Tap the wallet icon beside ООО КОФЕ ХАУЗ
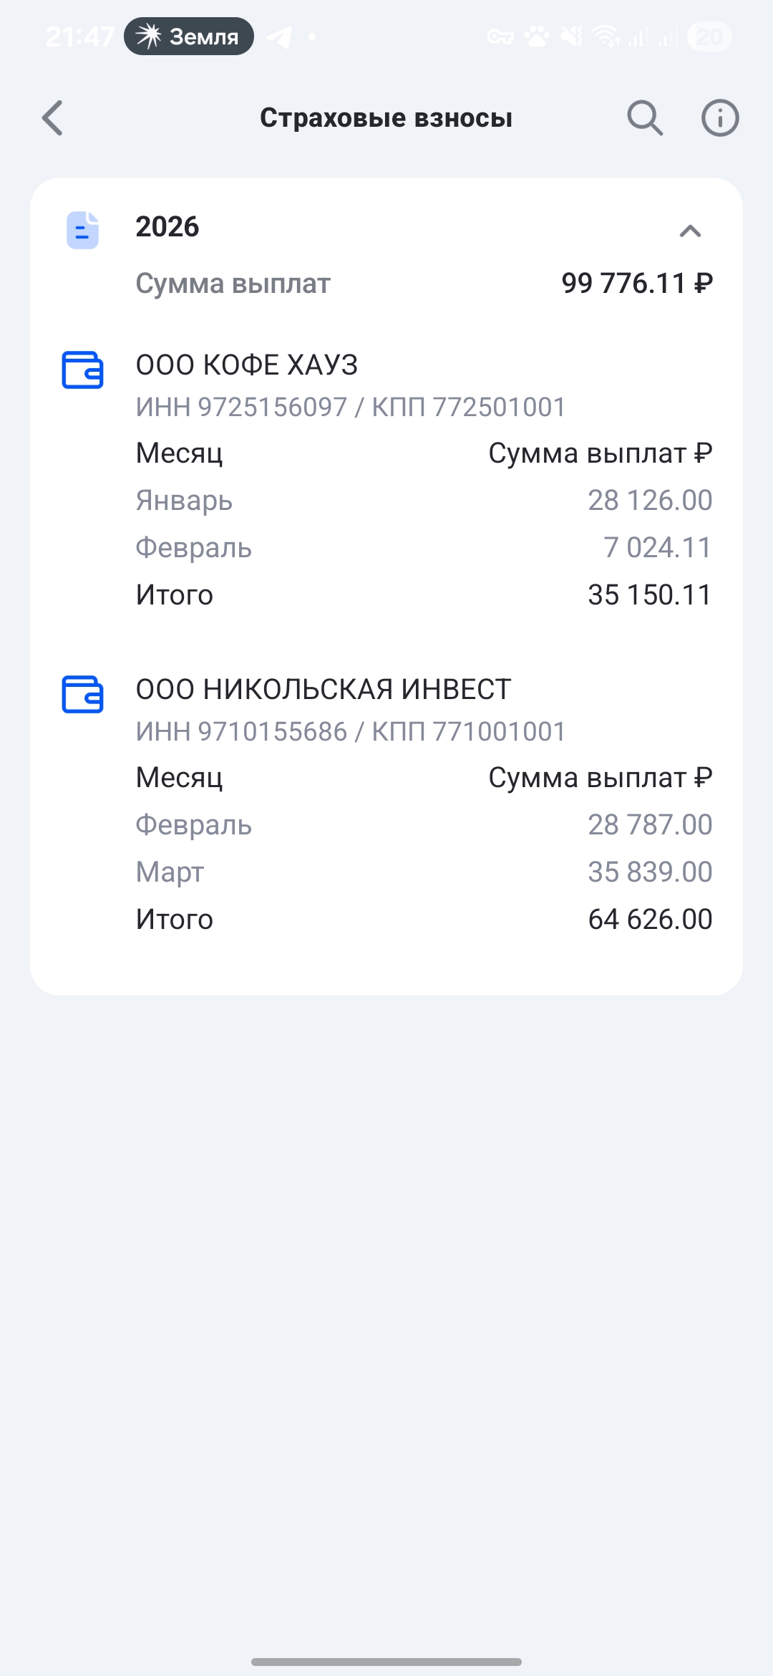This screenshot has height=1676, width=773. (82, 370)
